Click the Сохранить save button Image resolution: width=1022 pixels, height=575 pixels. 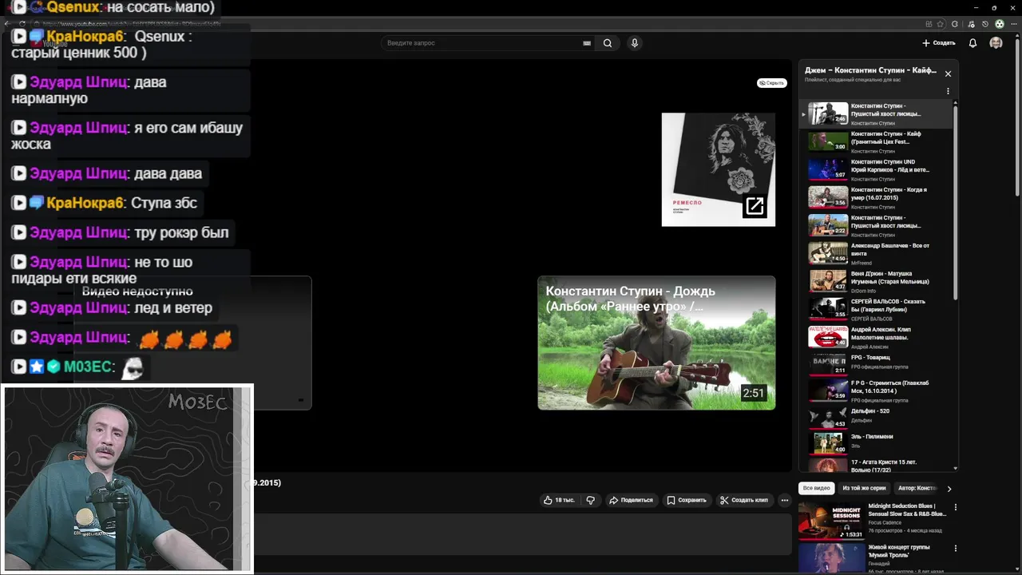pyautogui.click(x=687, y=500)
